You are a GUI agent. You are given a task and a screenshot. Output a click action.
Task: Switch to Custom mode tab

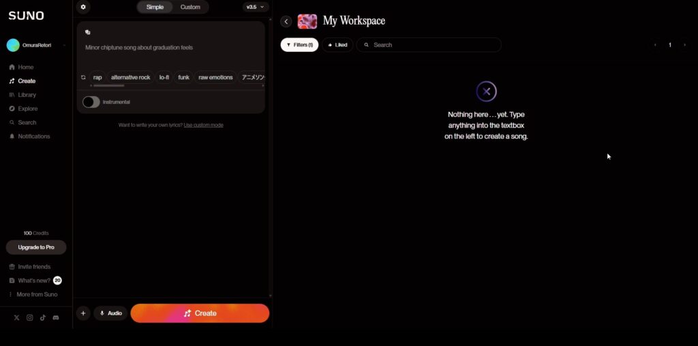click(190, 7)
